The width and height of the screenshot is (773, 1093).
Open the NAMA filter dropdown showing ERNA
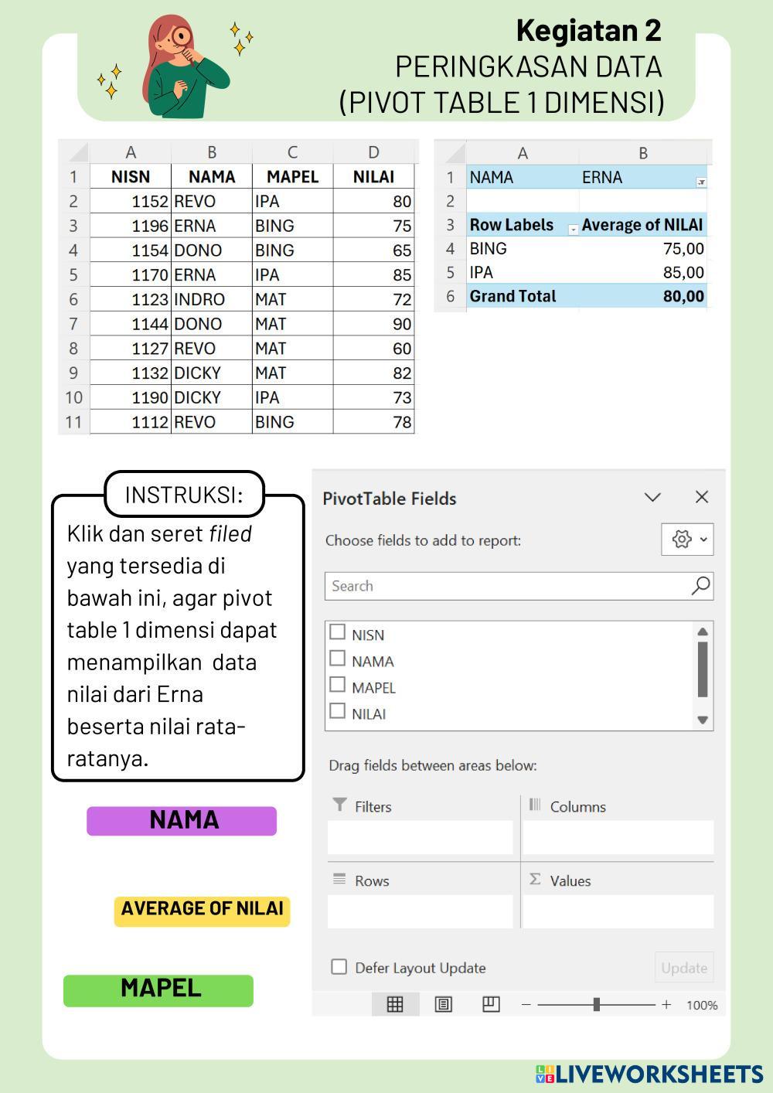click(x=701, y=182)
